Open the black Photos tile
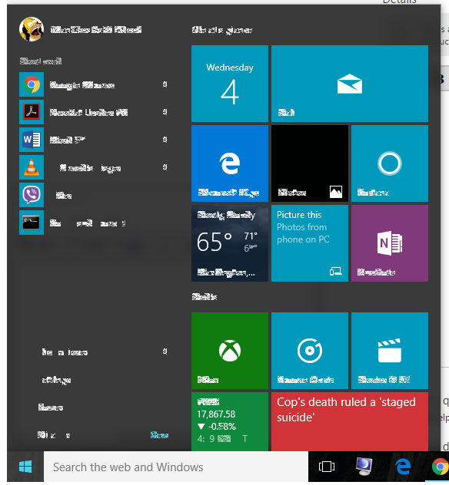Image resolution: width=449 pixels, height=485 pixels. point(310,163)
